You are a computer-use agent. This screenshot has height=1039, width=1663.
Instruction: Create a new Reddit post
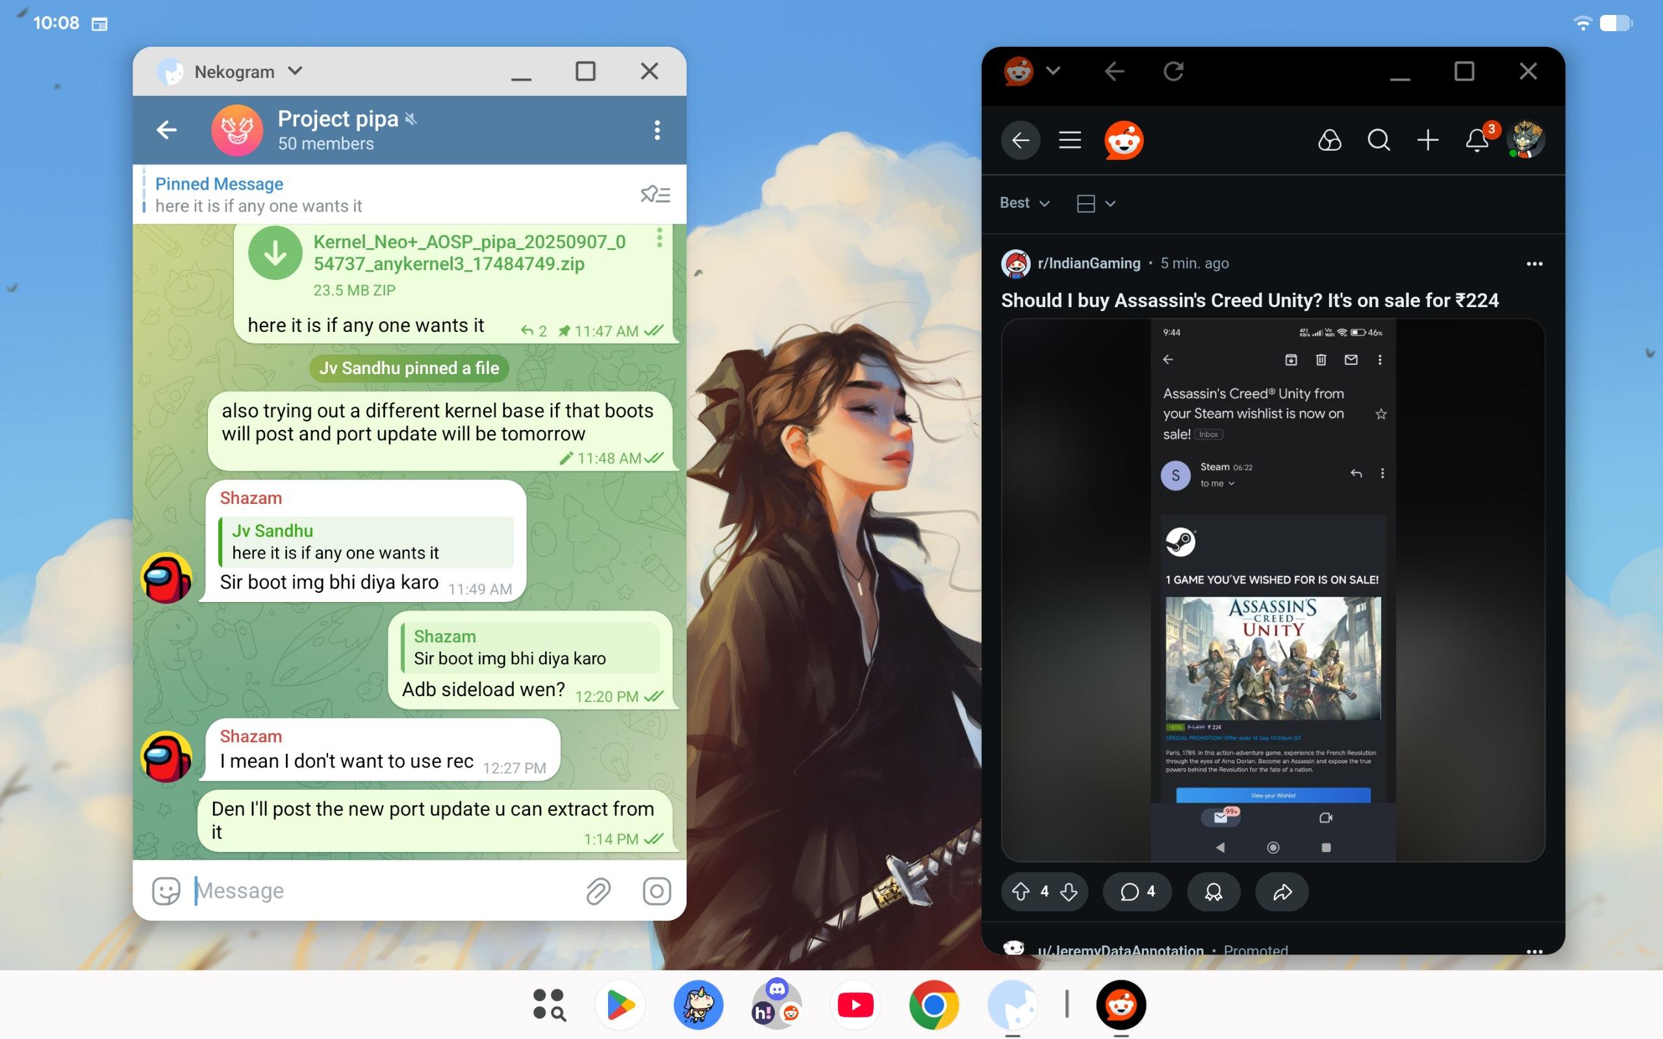(x=1427, y=140)
